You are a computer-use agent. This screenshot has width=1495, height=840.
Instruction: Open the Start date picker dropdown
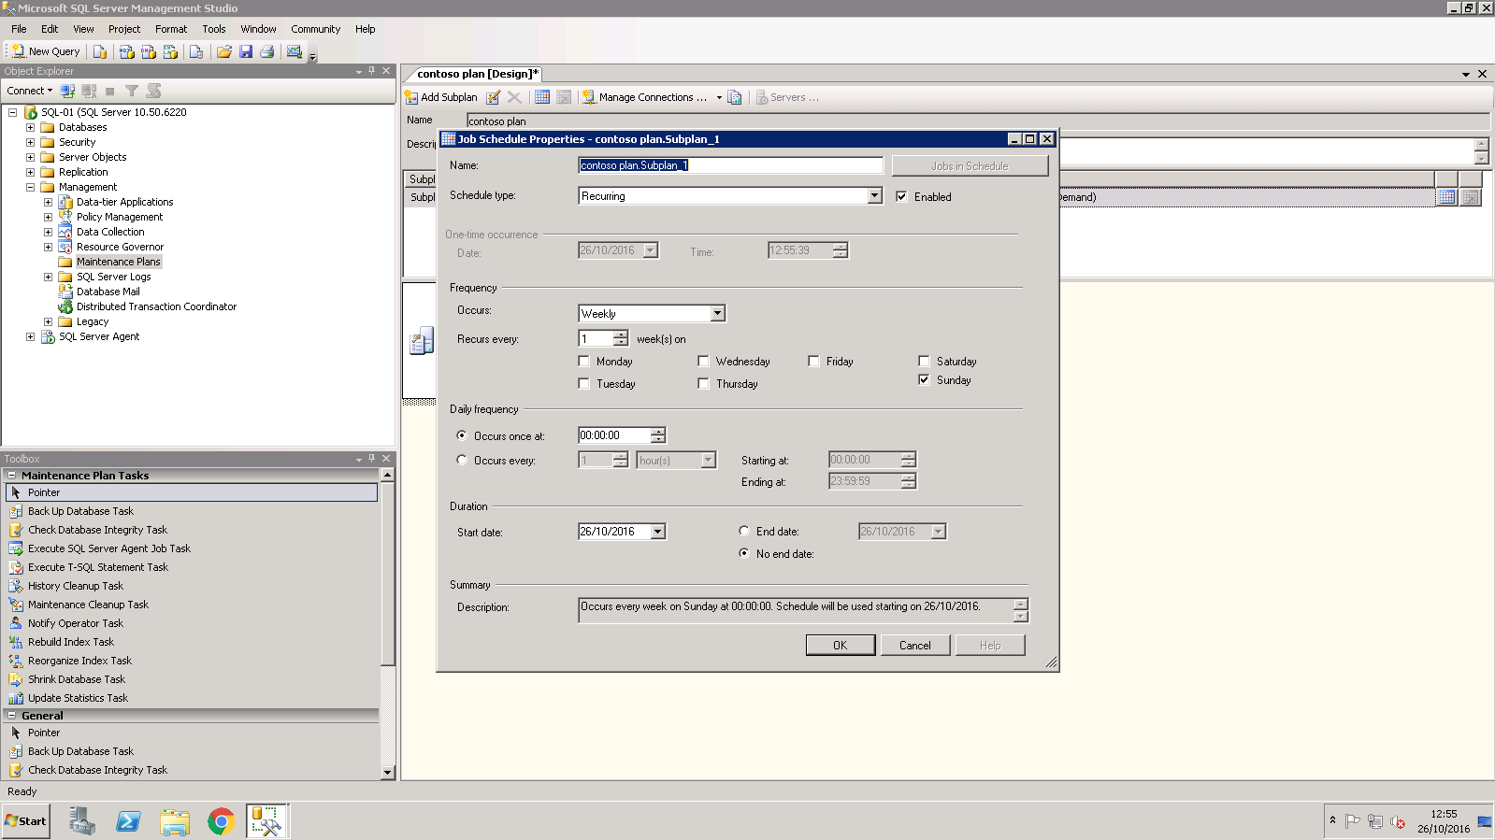tap(658, 532)
